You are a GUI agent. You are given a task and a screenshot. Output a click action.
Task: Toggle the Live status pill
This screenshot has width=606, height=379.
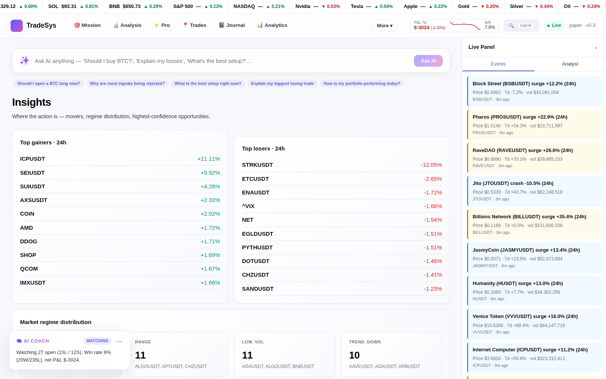(554, 25)
